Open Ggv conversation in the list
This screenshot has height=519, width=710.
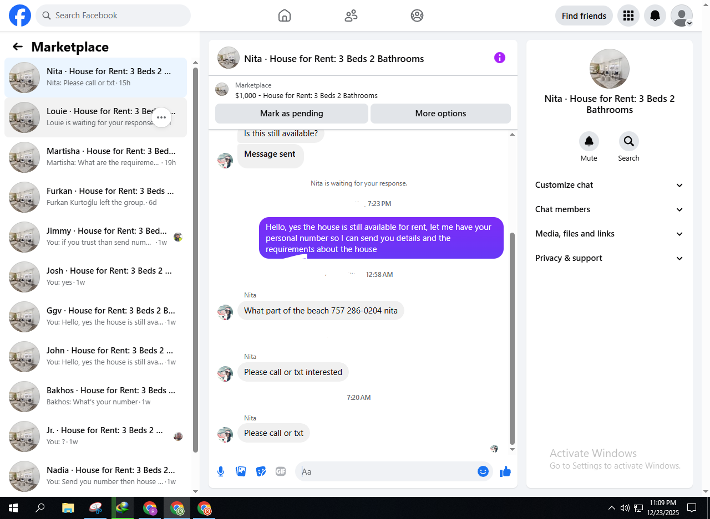click(95, 317)
